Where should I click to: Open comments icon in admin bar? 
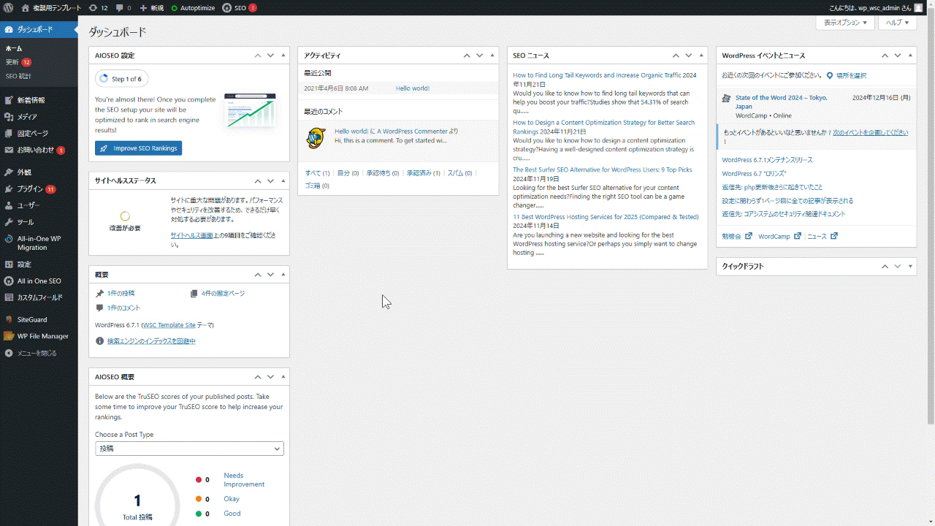tap(123, 7)
